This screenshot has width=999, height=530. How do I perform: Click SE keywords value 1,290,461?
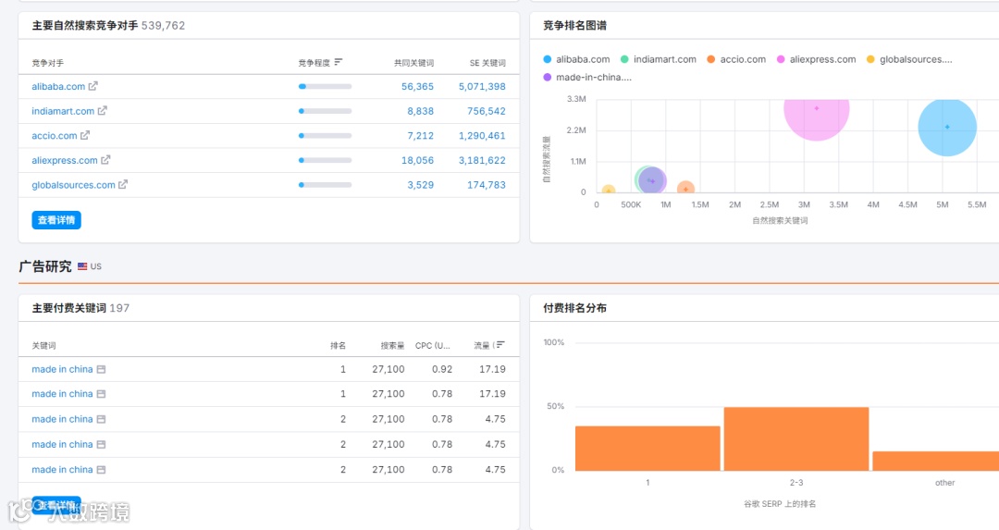coord(482,136)
